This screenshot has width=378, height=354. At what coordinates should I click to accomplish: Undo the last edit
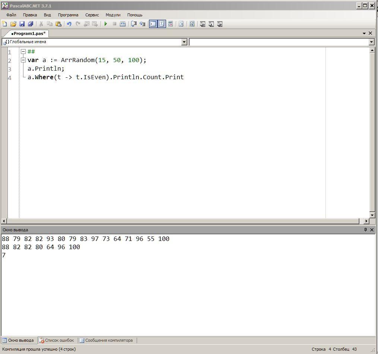click(x=69, y=24)
